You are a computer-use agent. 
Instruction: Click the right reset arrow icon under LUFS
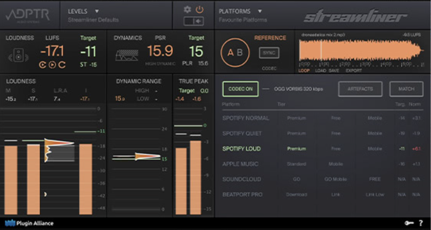click(62, 65)
